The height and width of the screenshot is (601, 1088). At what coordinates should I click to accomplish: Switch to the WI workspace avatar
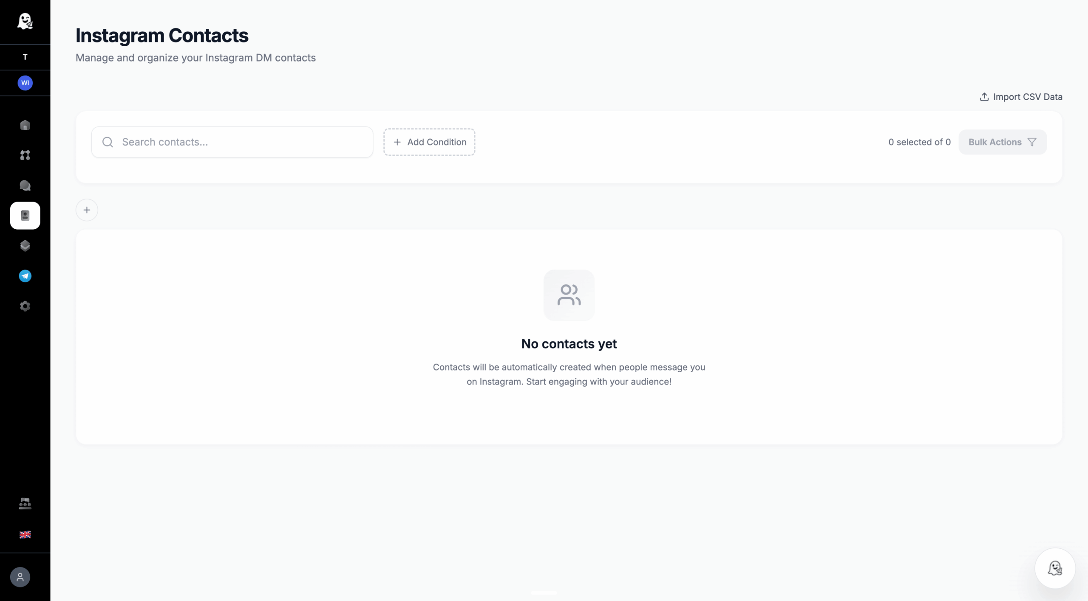click(25, 83)
